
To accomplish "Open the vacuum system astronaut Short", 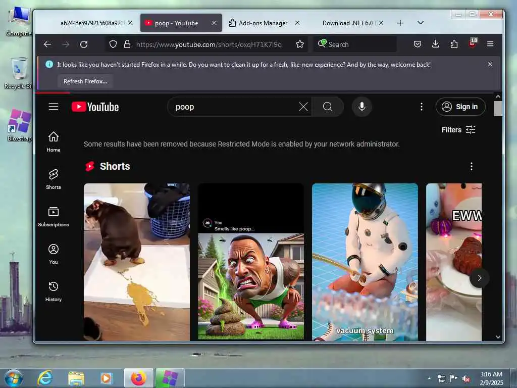I will (x=365, y=262).
